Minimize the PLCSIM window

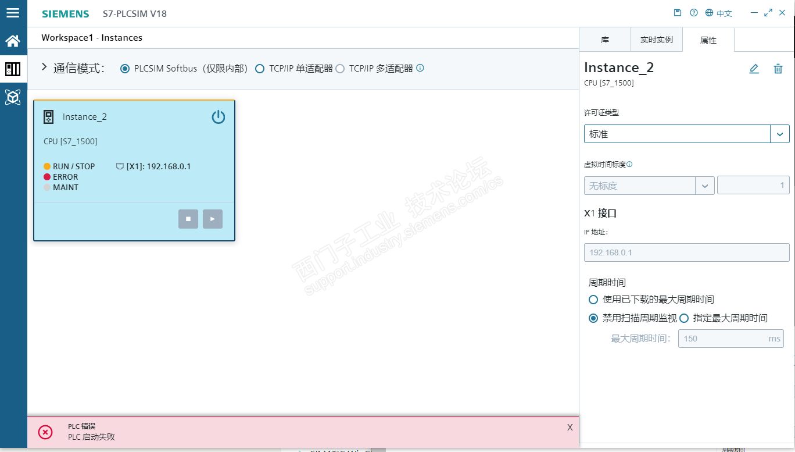coord(754,13)
